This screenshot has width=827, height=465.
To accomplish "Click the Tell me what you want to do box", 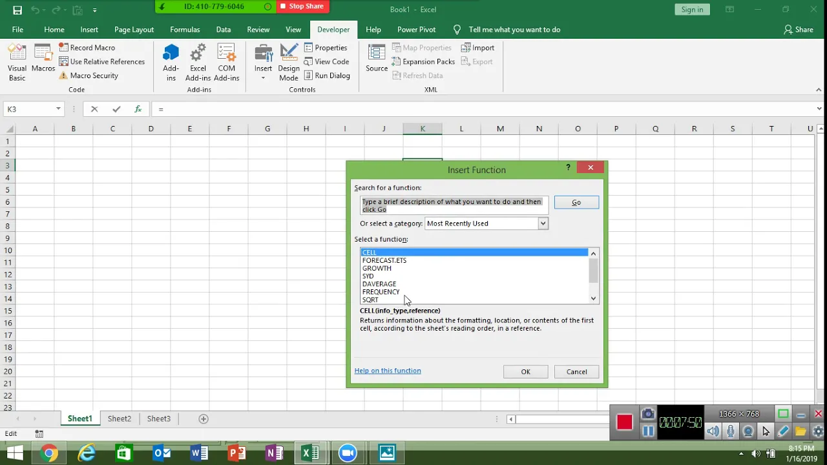I will pyautogui.click(x=514, y=30).
